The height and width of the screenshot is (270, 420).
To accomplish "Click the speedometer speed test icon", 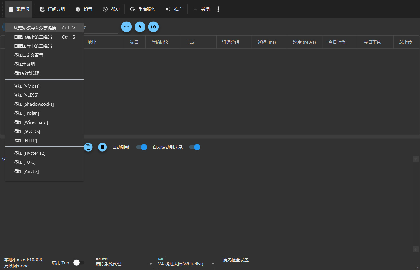I will (153, 27).
